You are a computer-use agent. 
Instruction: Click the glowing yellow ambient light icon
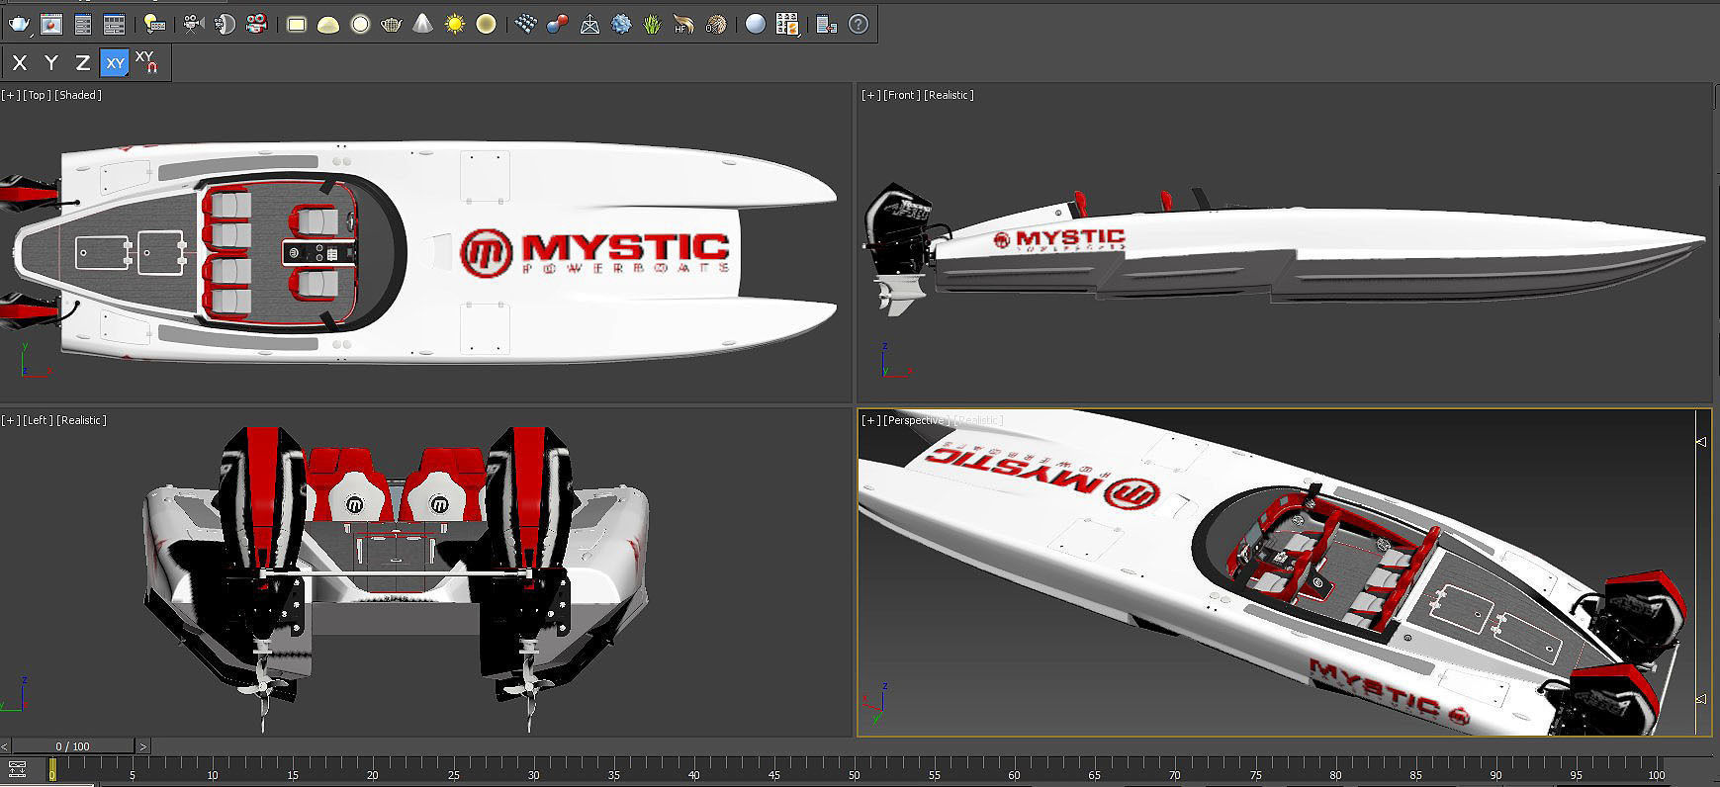click(x=486, y=24)
